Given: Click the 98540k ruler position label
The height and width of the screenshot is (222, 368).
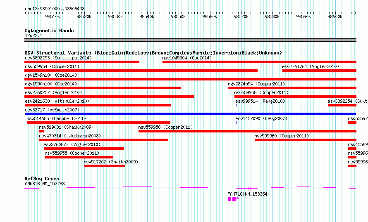Looking at the screenshot, I should [x=147, y=17].
